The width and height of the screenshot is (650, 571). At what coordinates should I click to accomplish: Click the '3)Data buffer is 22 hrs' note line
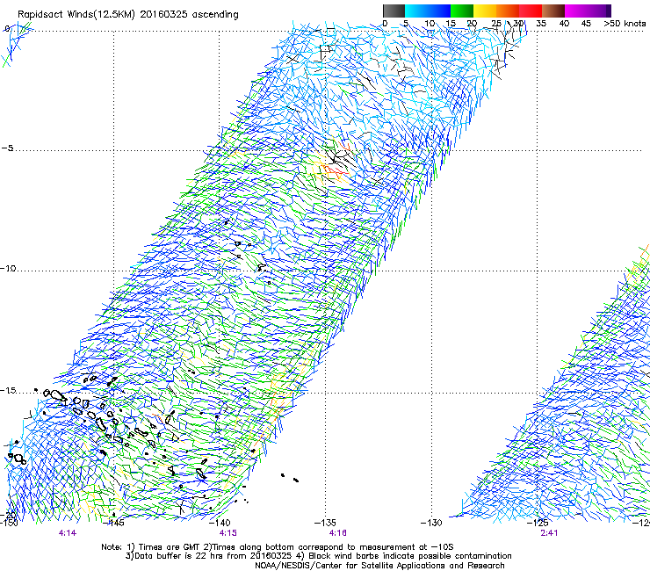pos(318,556)
